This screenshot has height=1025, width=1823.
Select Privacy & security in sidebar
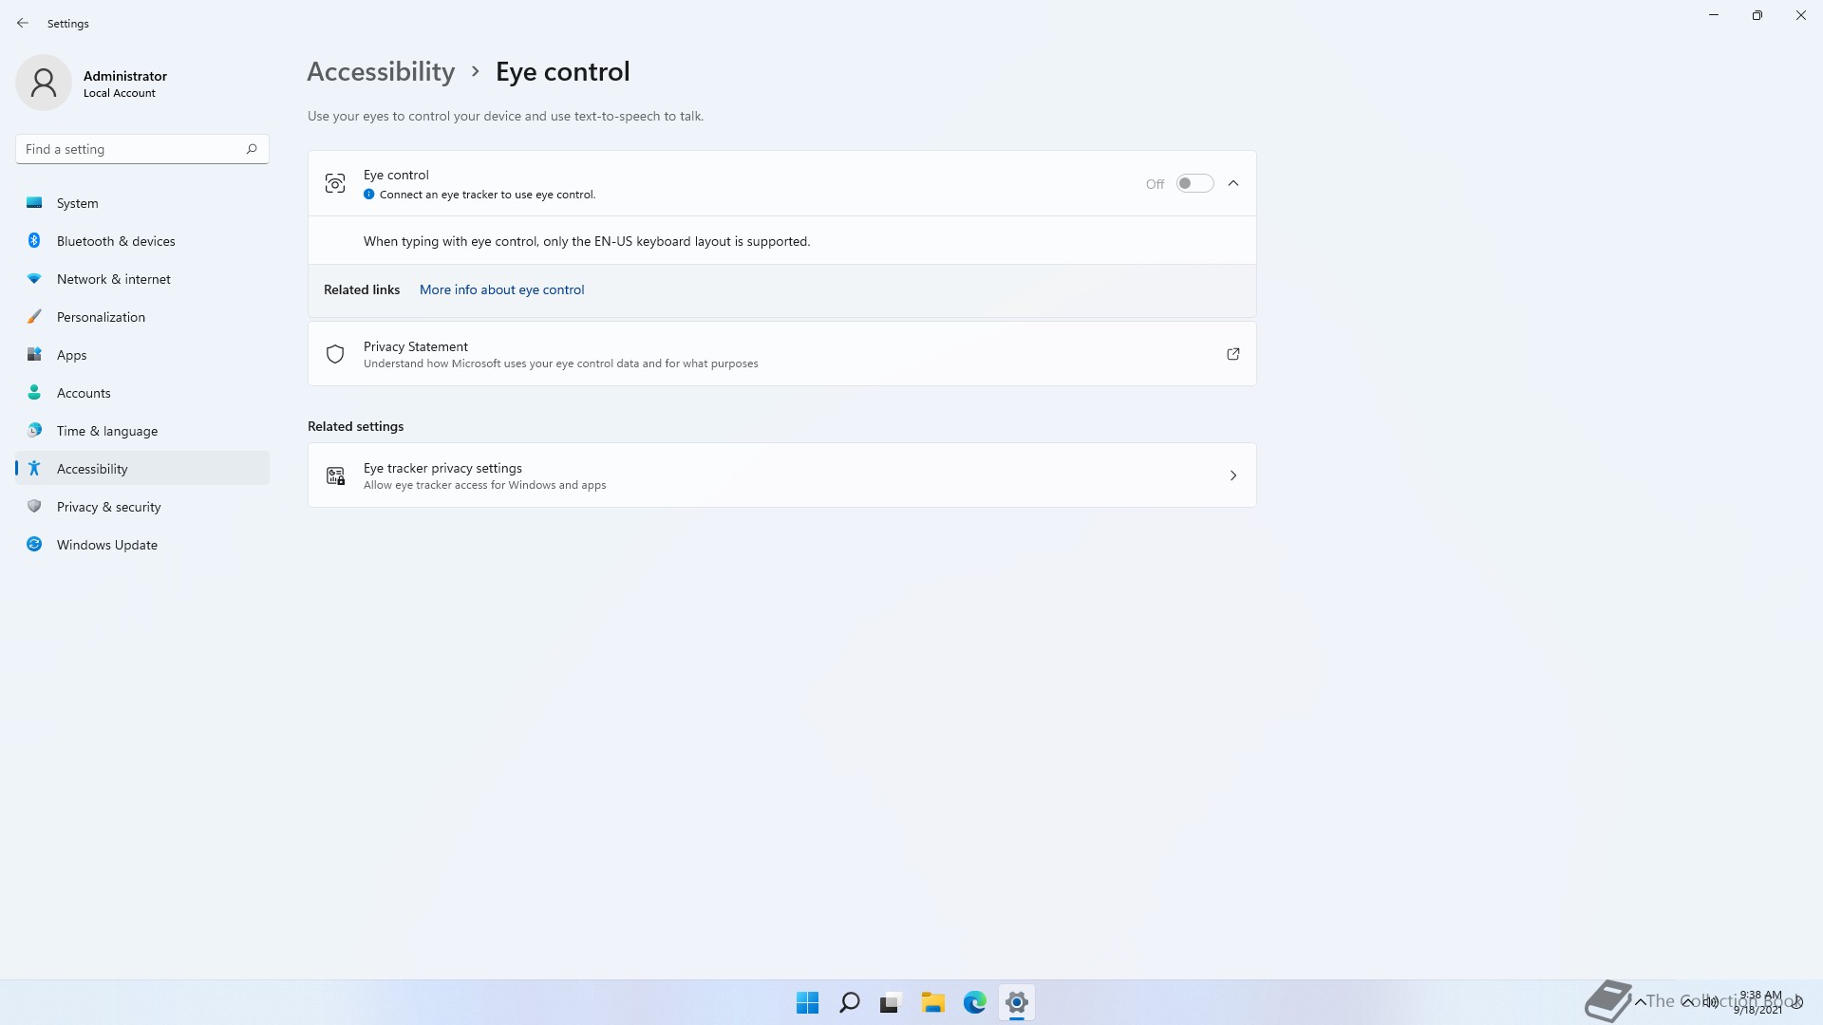[x=108, y=507]
